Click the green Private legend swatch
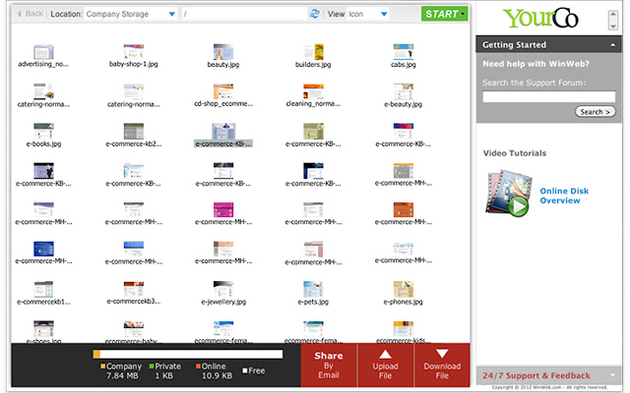Screen dimensions: 630x393 [x=152, y=365]
